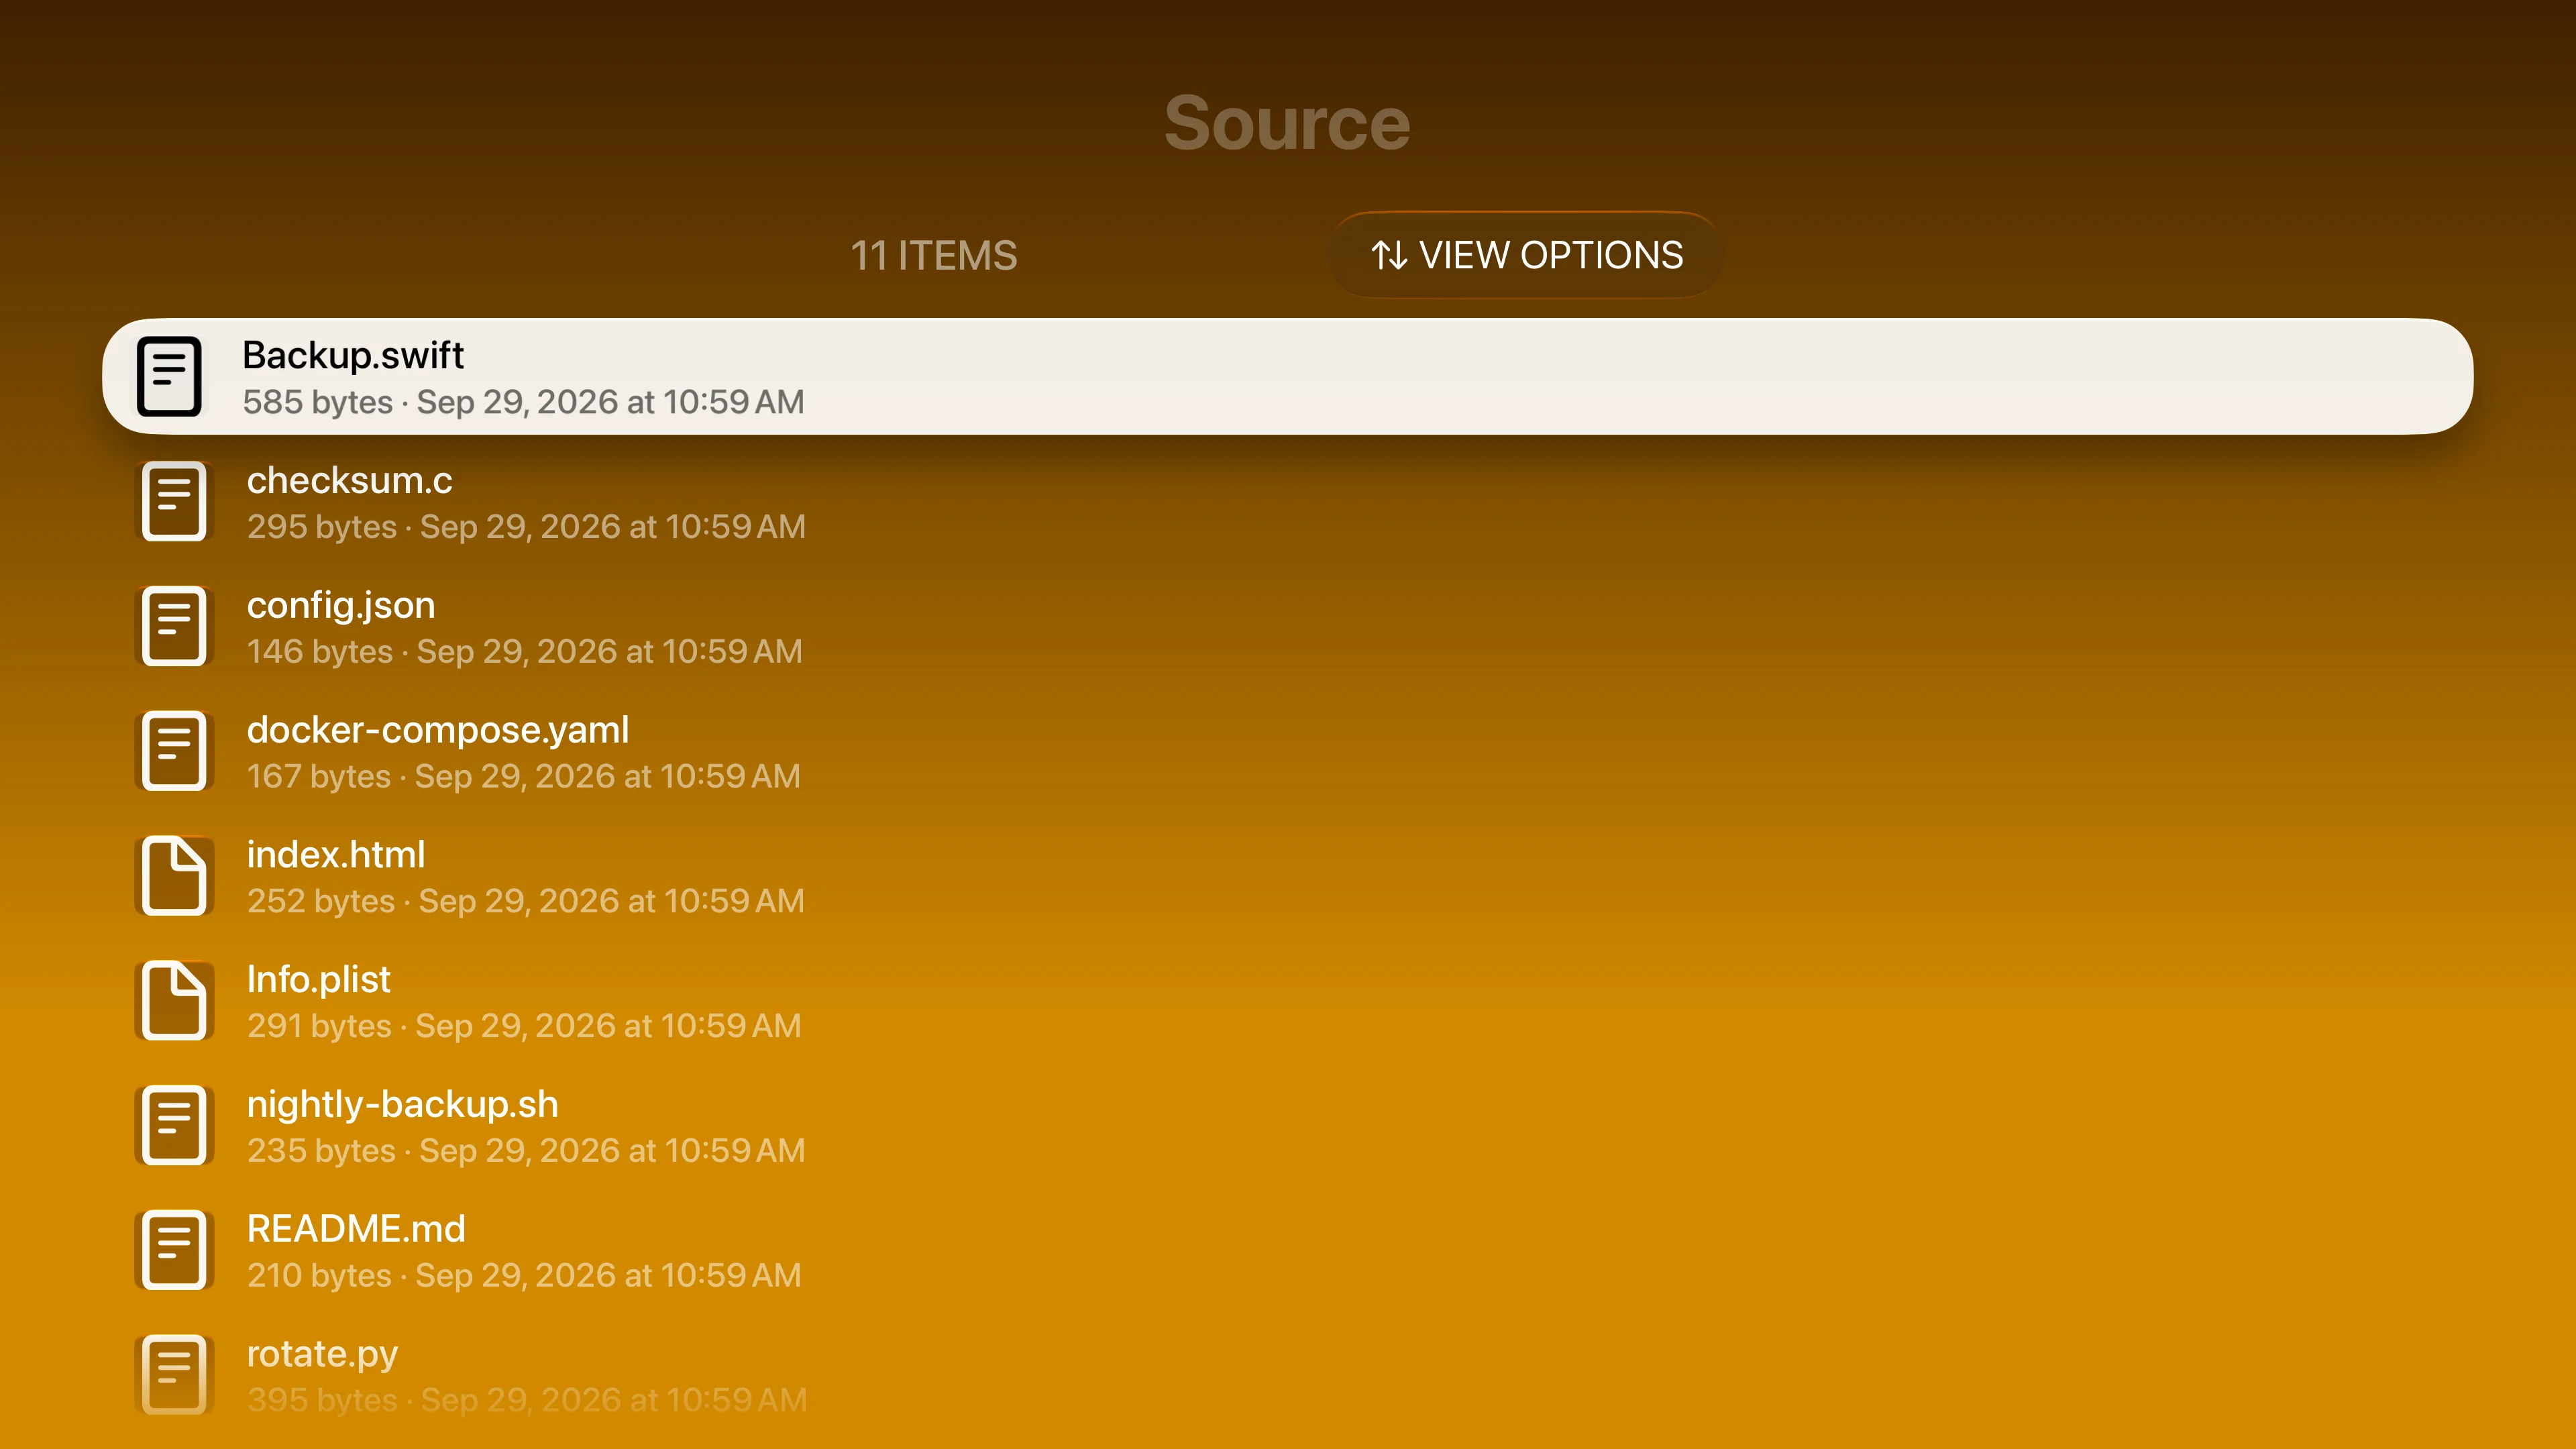Open the docker-compose.yaml file name
This screenshot has width=2576, height=1449.
pyautogui.click(x=438, y=730)
